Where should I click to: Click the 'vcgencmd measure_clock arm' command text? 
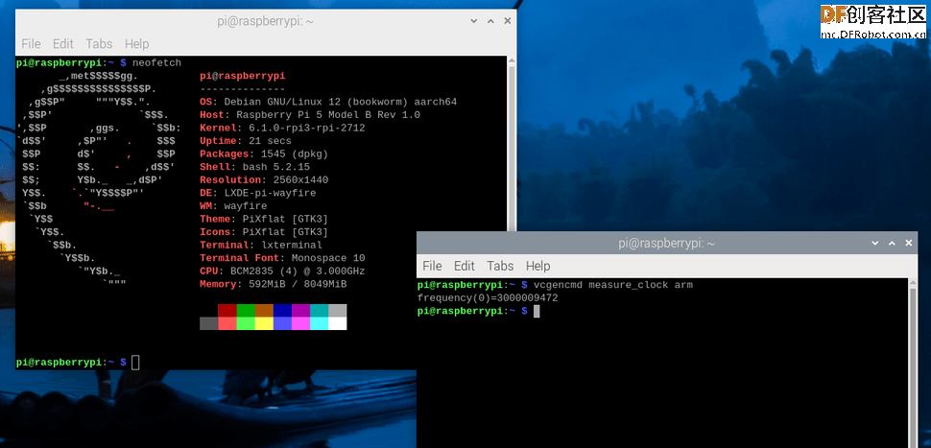[612, 286]
